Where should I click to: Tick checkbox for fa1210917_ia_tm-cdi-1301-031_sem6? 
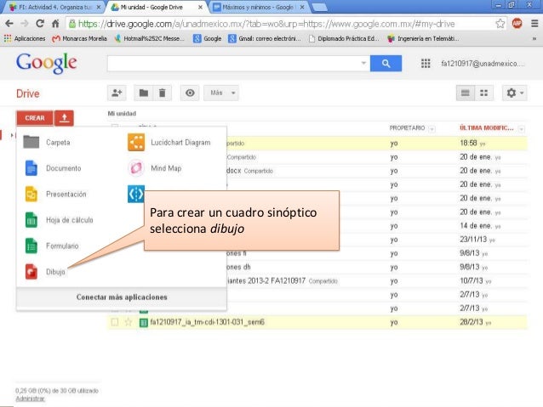pos(115,322)
